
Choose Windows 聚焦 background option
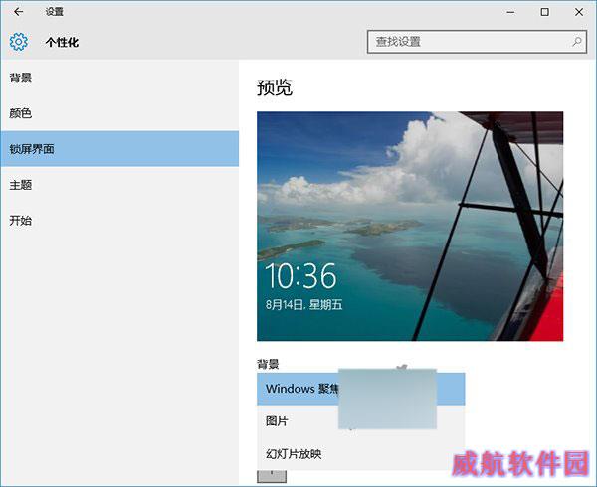360,389
